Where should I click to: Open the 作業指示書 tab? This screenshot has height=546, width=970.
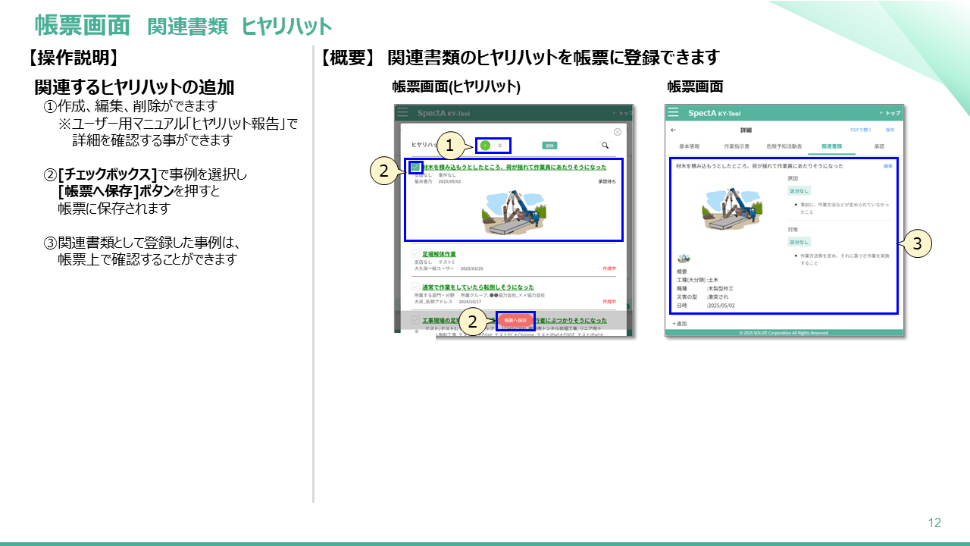737,146
